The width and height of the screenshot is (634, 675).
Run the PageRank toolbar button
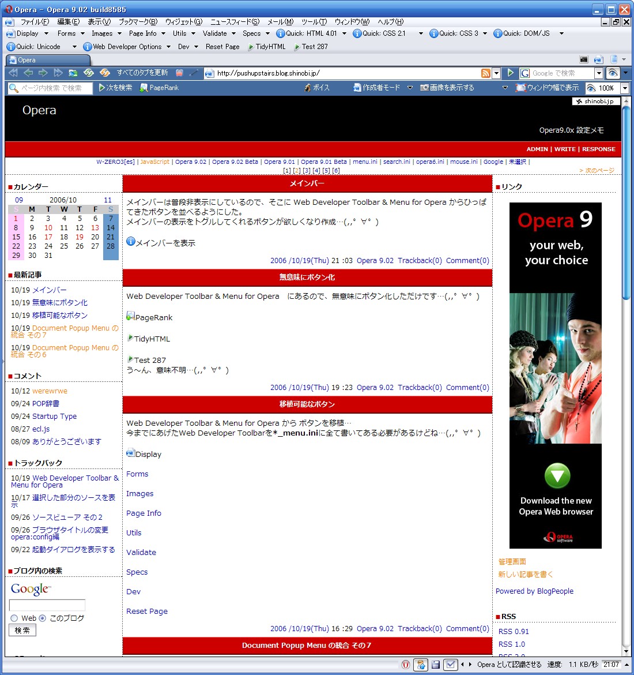(x=159, y=87)
